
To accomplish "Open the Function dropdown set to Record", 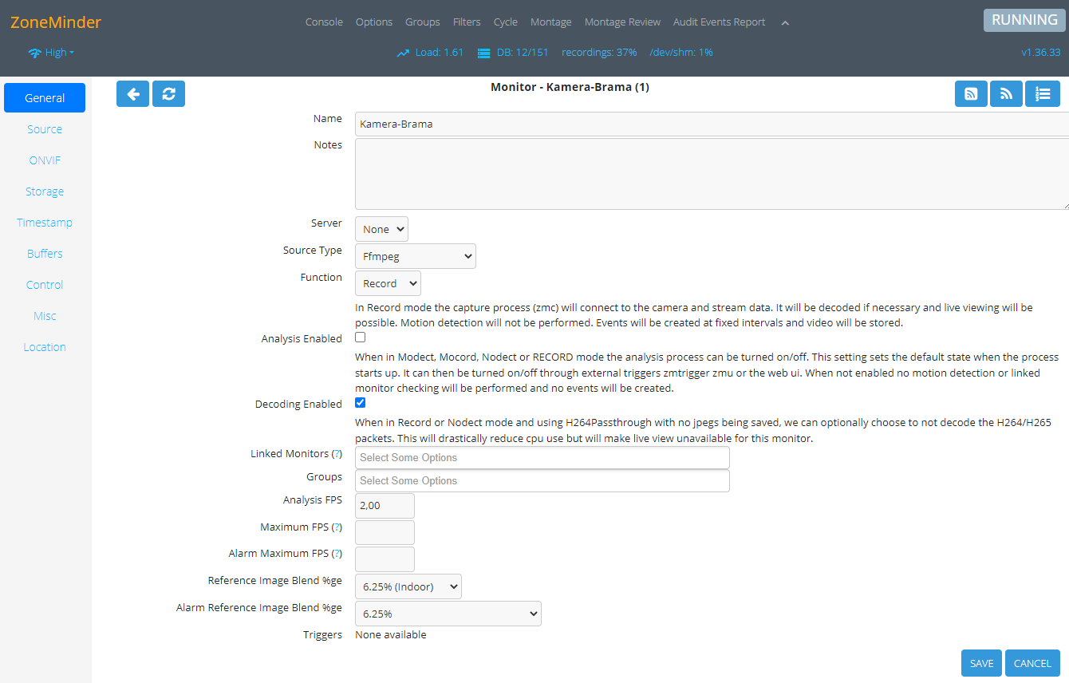I will tap(388, 283).
